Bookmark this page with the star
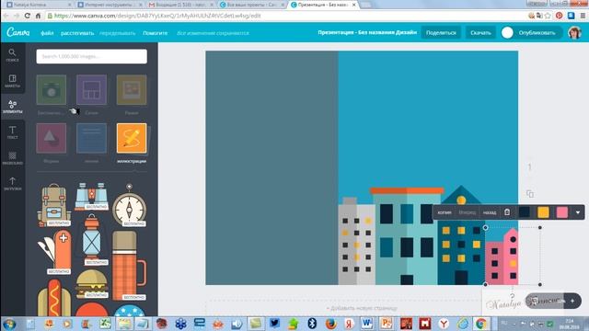Screen dimensions: 589x331 pyautogui.click(x=548, y=16)
